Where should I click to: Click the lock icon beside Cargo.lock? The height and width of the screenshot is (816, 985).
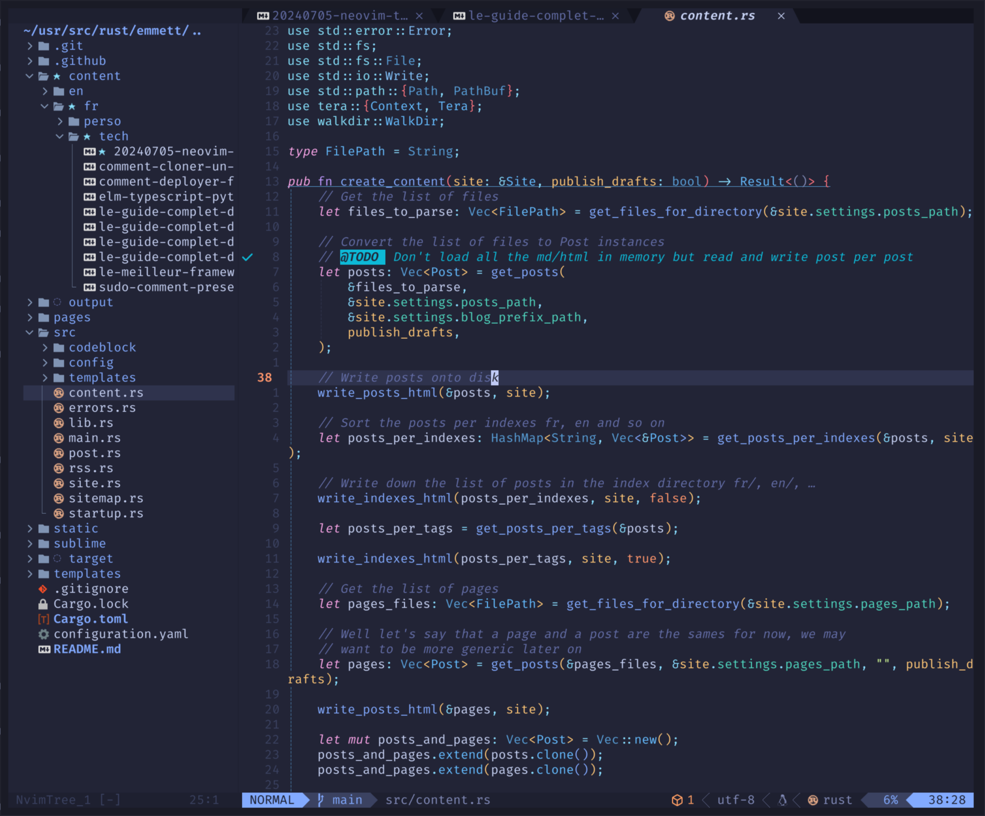(43, 604)
